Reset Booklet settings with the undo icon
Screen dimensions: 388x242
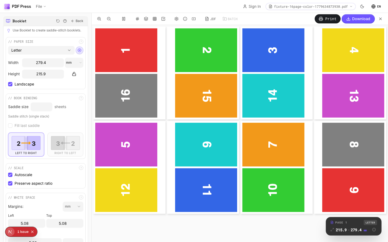point(58,21)
